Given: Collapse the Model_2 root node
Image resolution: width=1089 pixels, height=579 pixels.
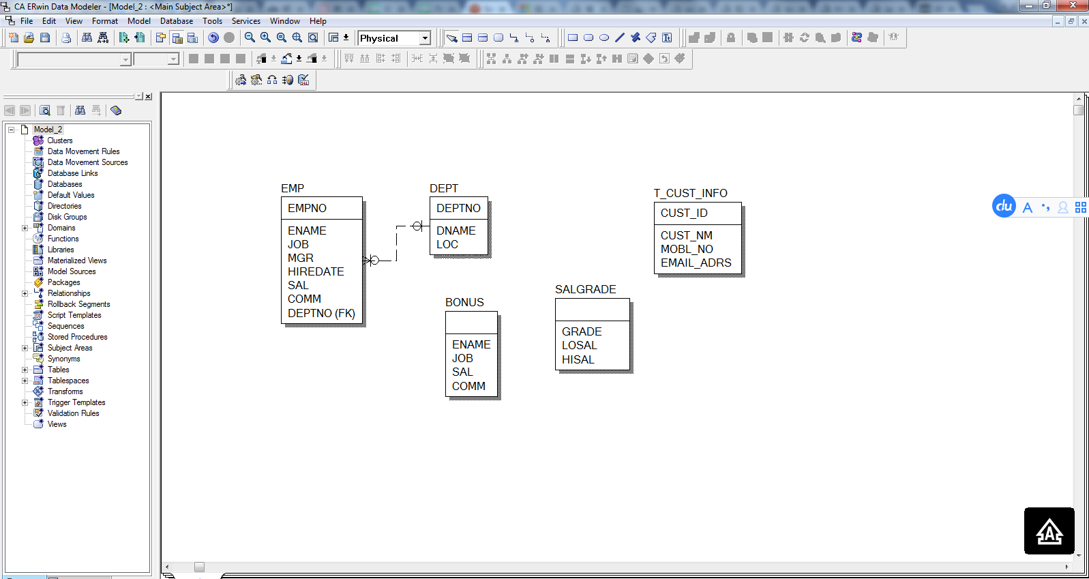Looking at the screenshot, I should [11, 130].
